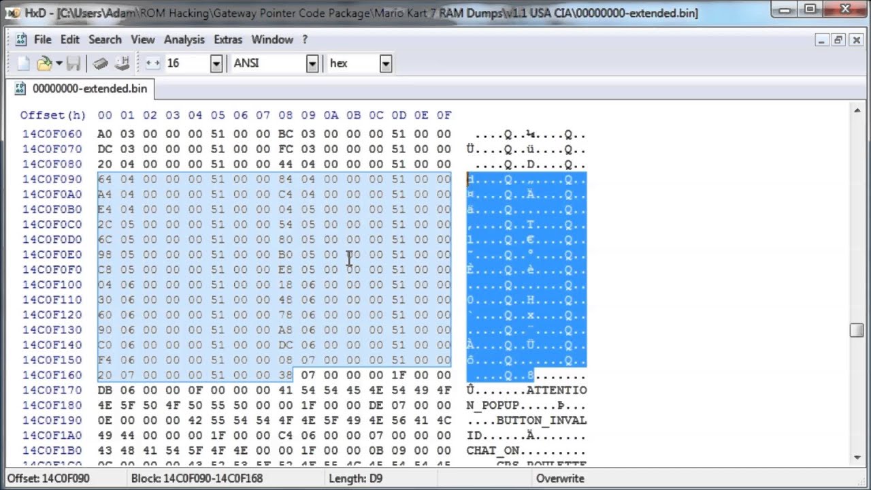This screenshot has width=871, height=490.
Task: Open the View menu
Action: click(x=143, y=39)
